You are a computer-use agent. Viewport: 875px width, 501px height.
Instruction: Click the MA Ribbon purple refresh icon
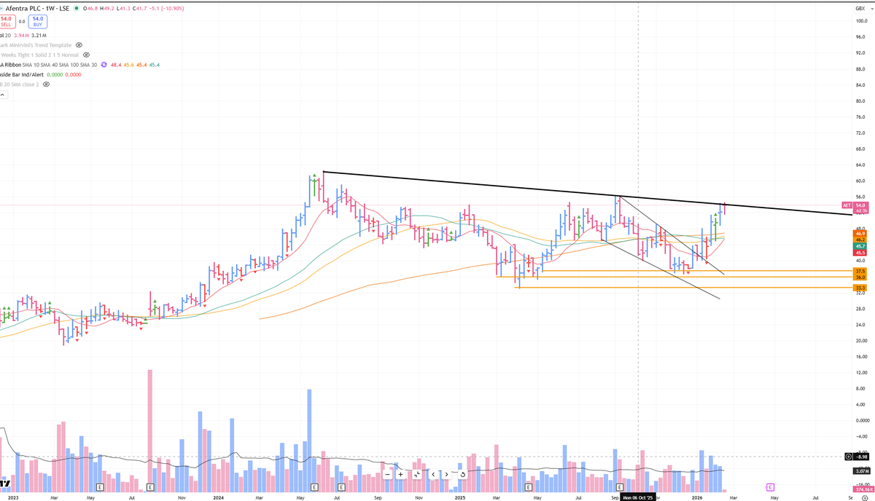click(105, 65)
